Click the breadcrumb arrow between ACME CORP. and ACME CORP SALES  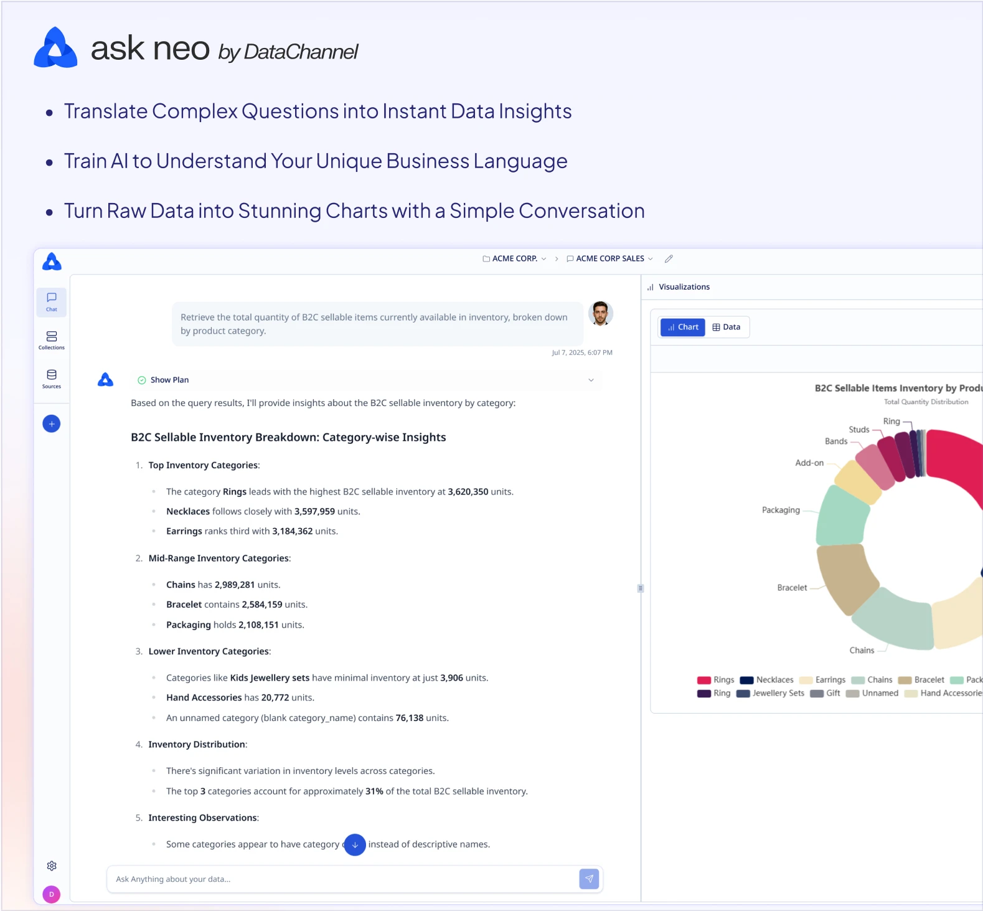point(557,258)
